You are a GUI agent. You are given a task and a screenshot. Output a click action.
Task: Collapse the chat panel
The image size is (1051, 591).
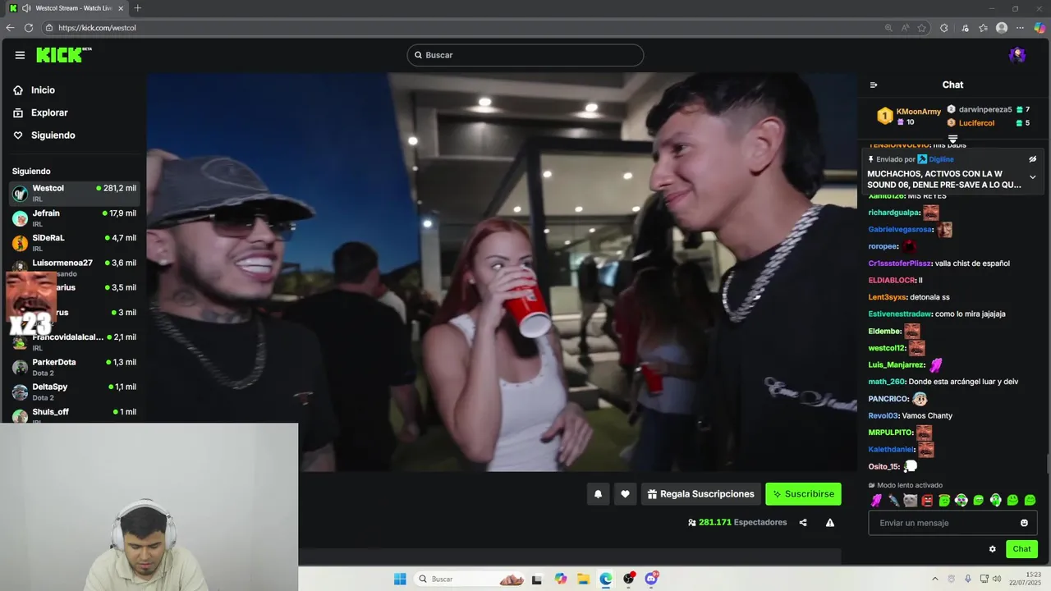874,85
